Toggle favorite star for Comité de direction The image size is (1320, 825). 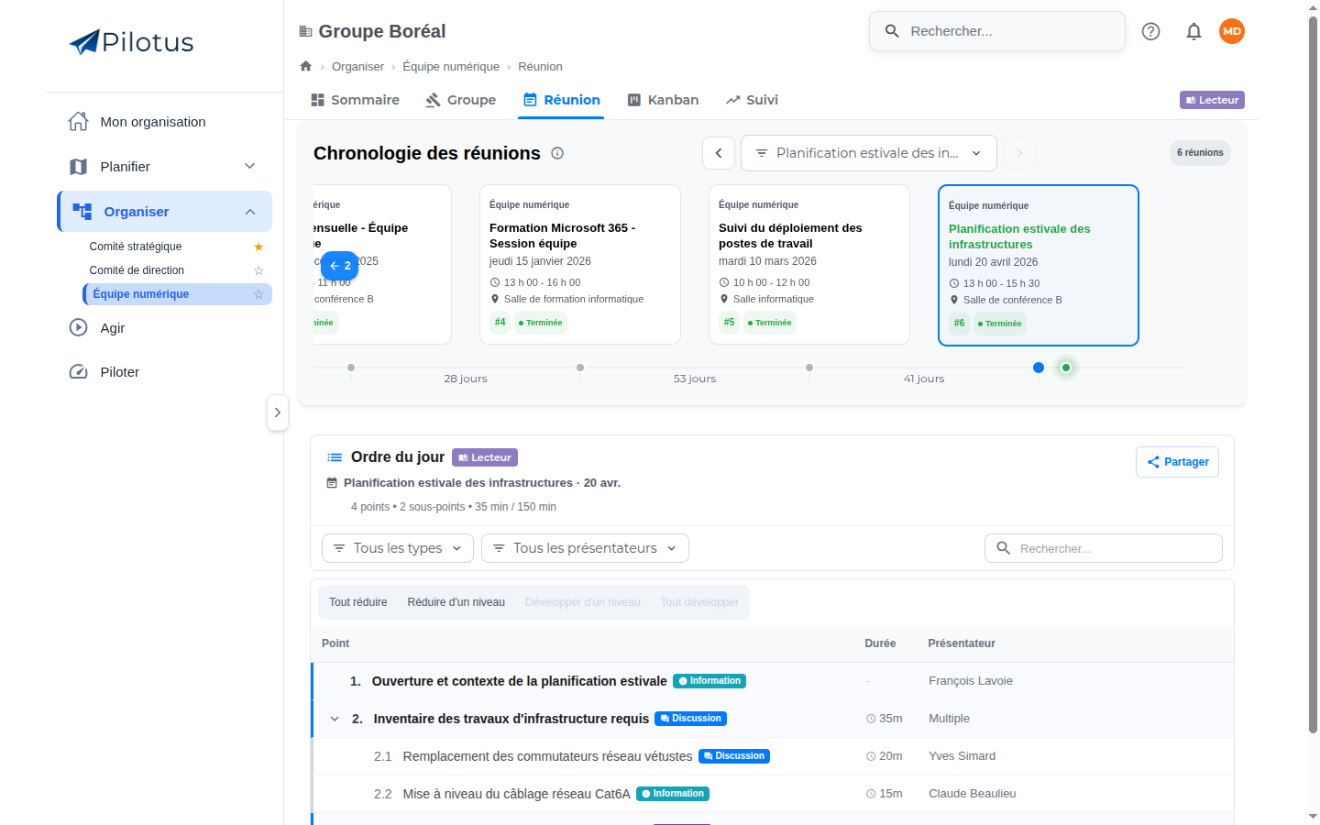(x=258, y=270)
